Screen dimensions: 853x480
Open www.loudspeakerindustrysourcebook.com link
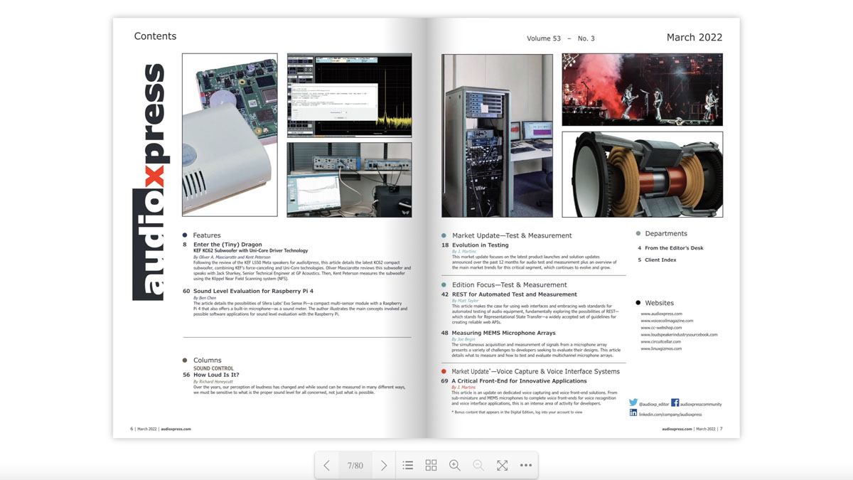[679, 334]
